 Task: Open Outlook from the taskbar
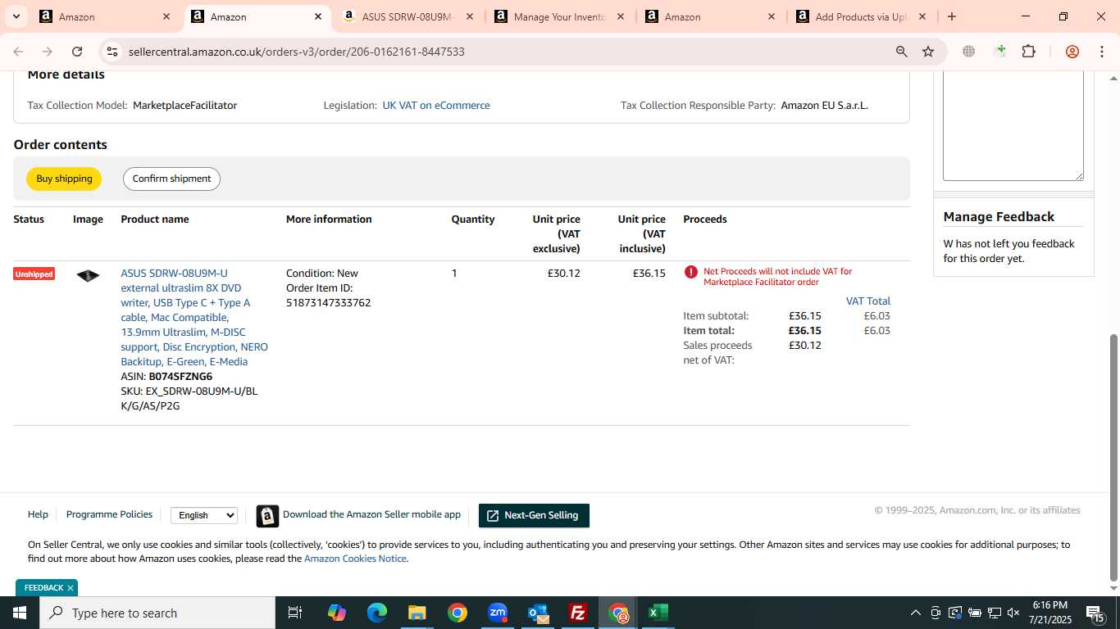pos(538,613)
